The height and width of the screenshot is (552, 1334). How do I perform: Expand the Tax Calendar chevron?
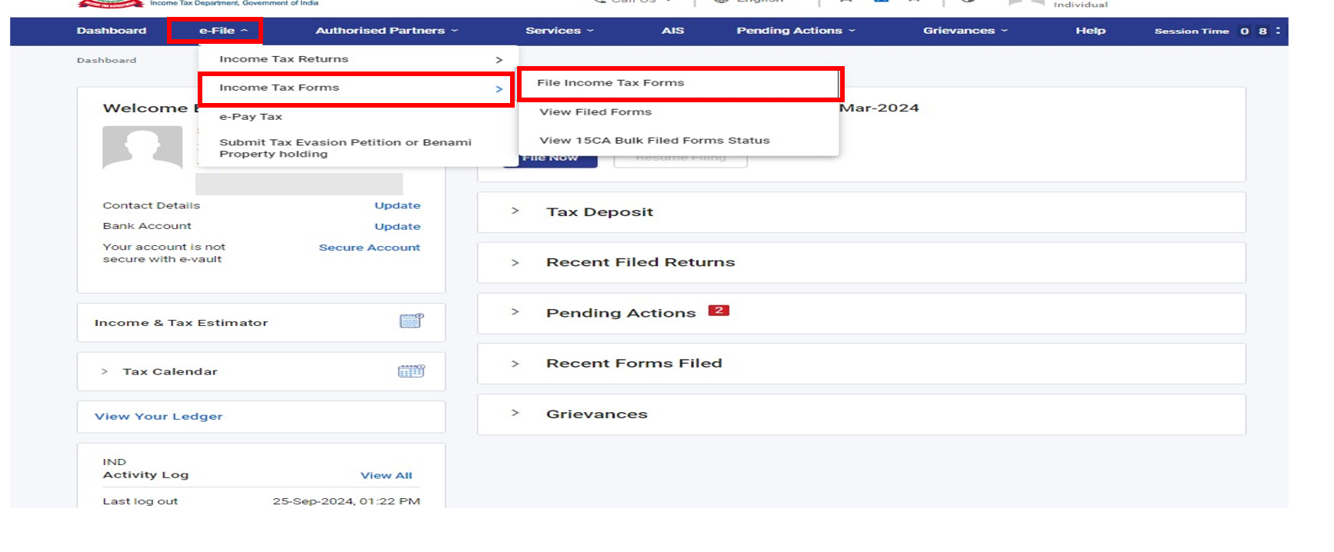(x=105, y=372)
